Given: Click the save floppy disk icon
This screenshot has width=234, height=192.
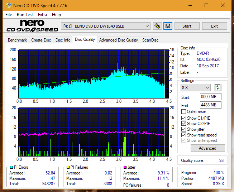Looking at the screenshot, I should click(x=168, y=26).
